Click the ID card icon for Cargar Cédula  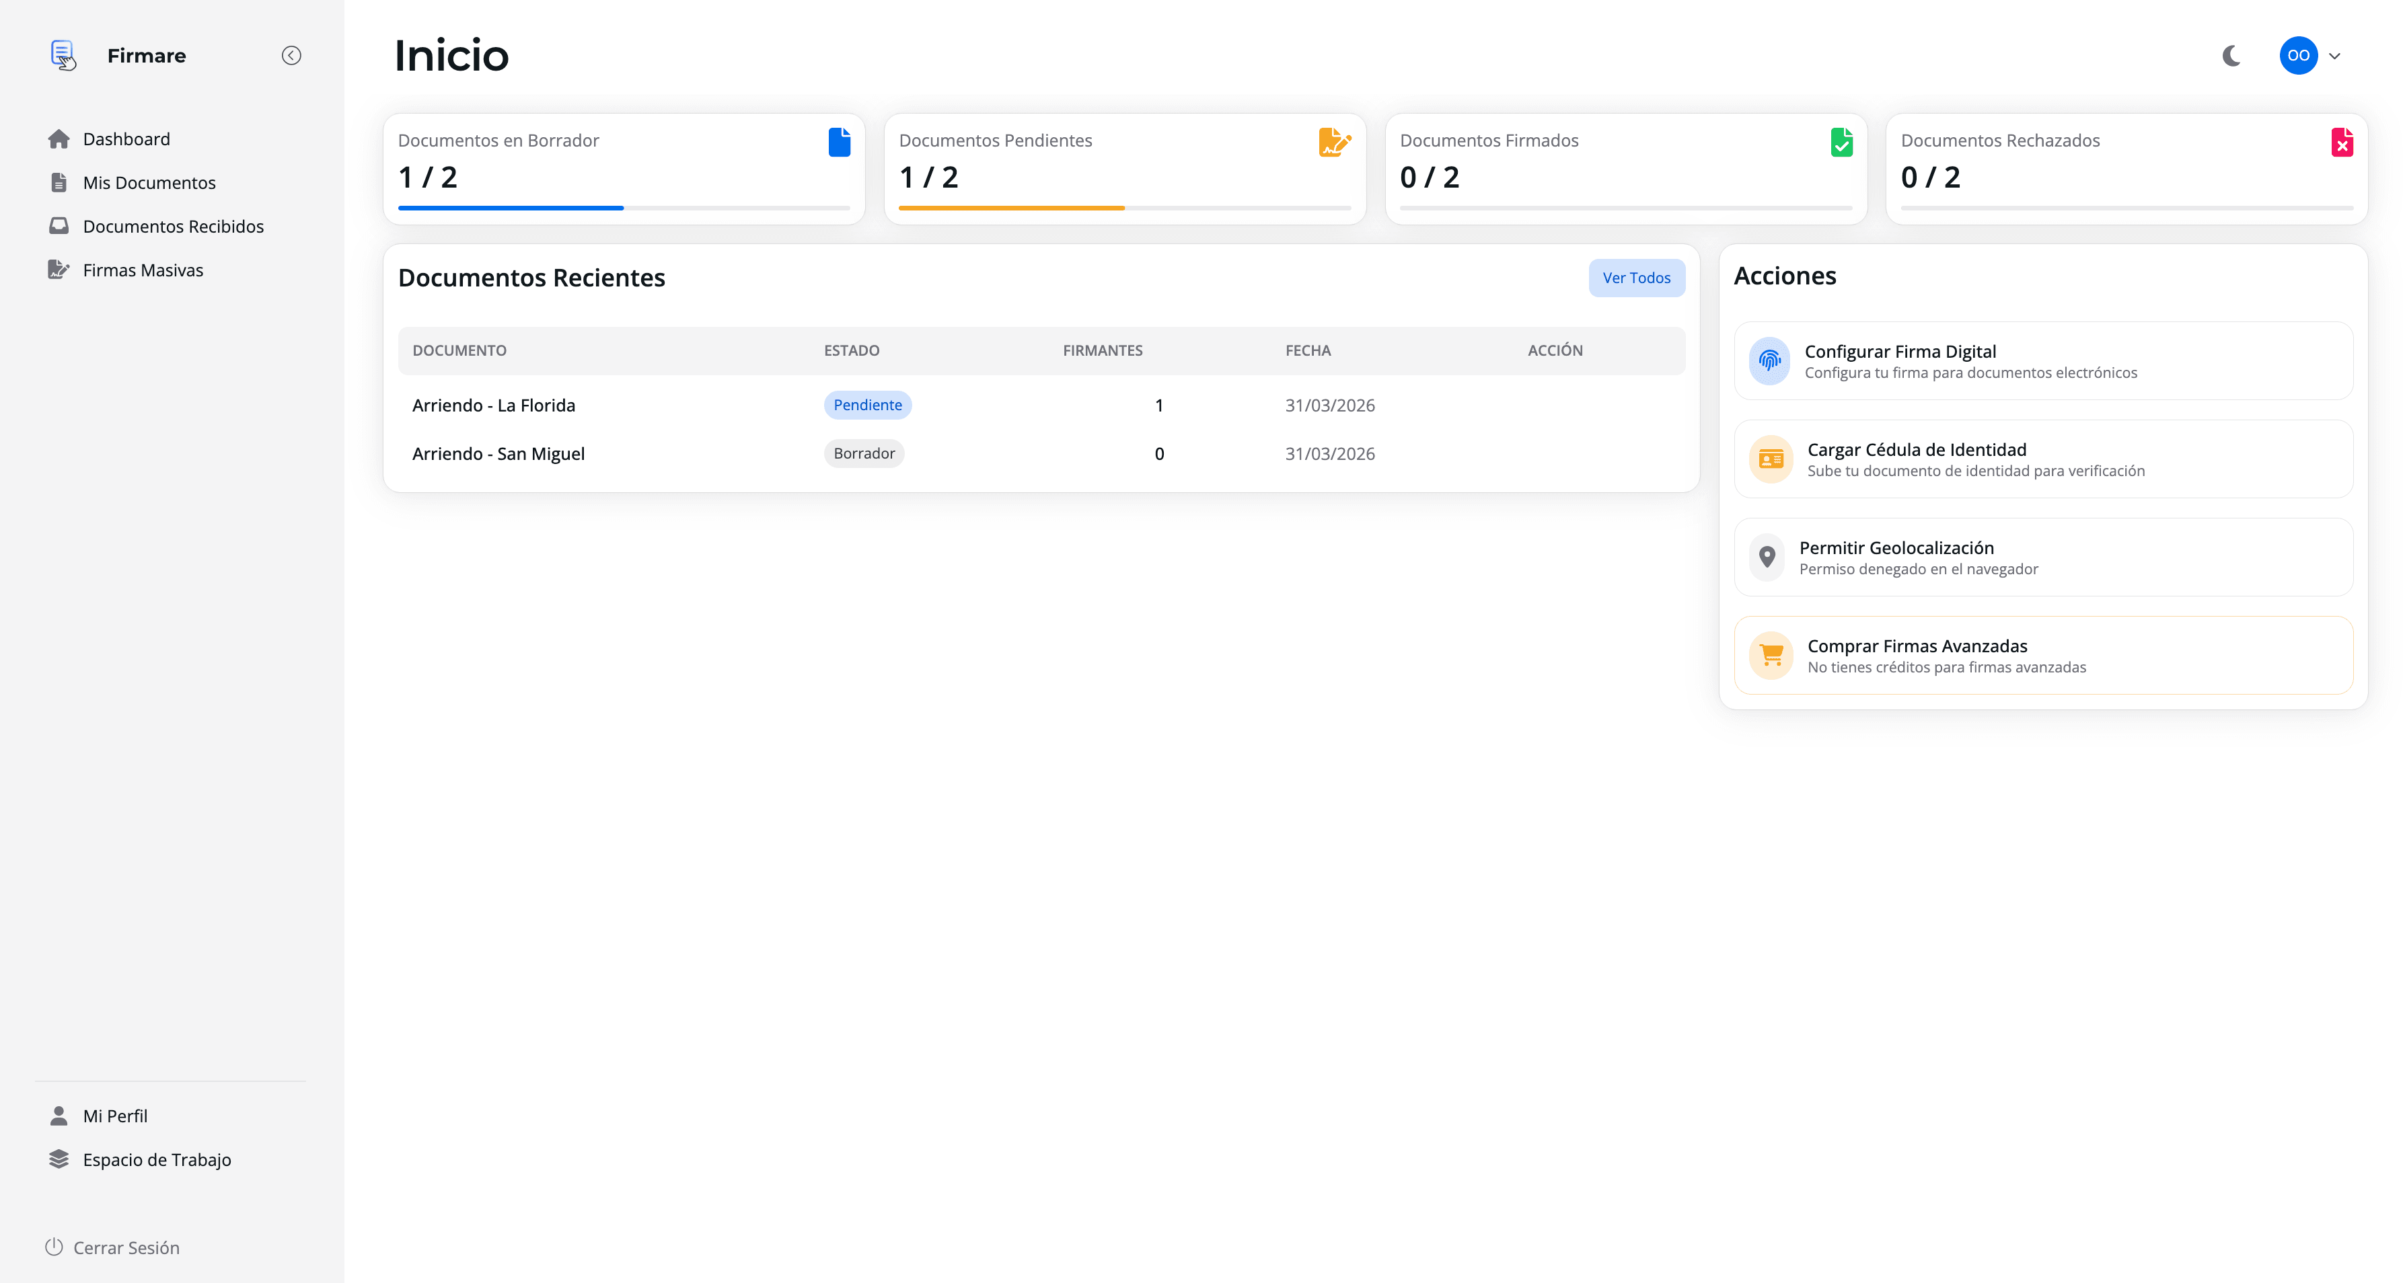[1769, 459]
